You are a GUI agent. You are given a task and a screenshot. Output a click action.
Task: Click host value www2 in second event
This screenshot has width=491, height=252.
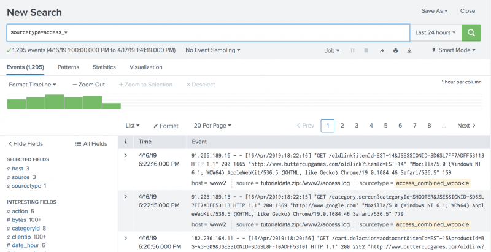(218, 224)
